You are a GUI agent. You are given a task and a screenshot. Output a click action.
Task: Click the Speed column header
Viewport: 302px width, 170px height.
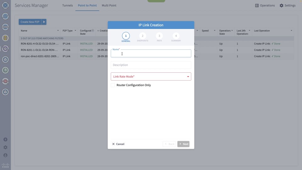pos(205,31)
